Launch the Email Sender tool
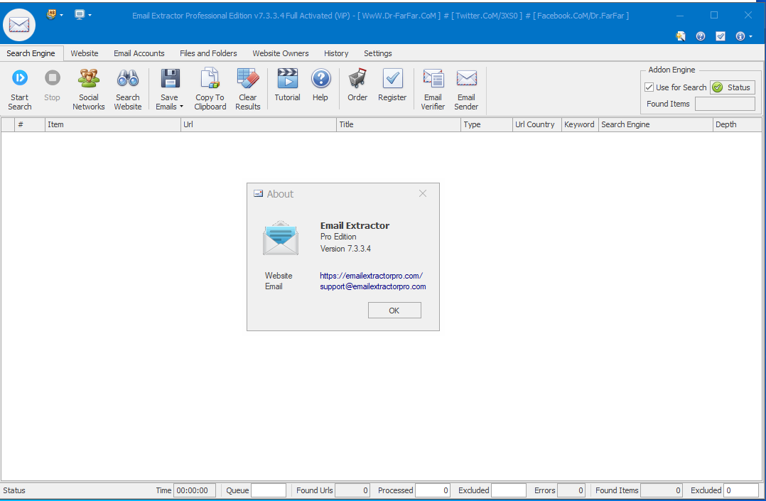The height and width of the screenshot is (501, 766). point(466,79)
